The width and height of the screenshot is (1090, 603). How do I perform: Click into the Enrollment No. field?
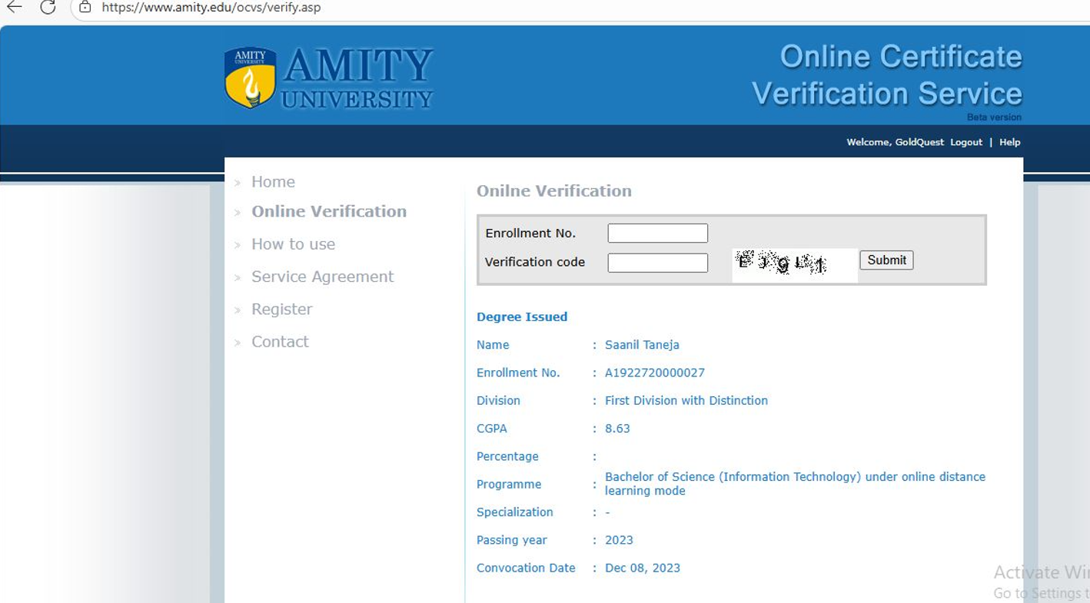pyautogui.click(x=657, y=234)
